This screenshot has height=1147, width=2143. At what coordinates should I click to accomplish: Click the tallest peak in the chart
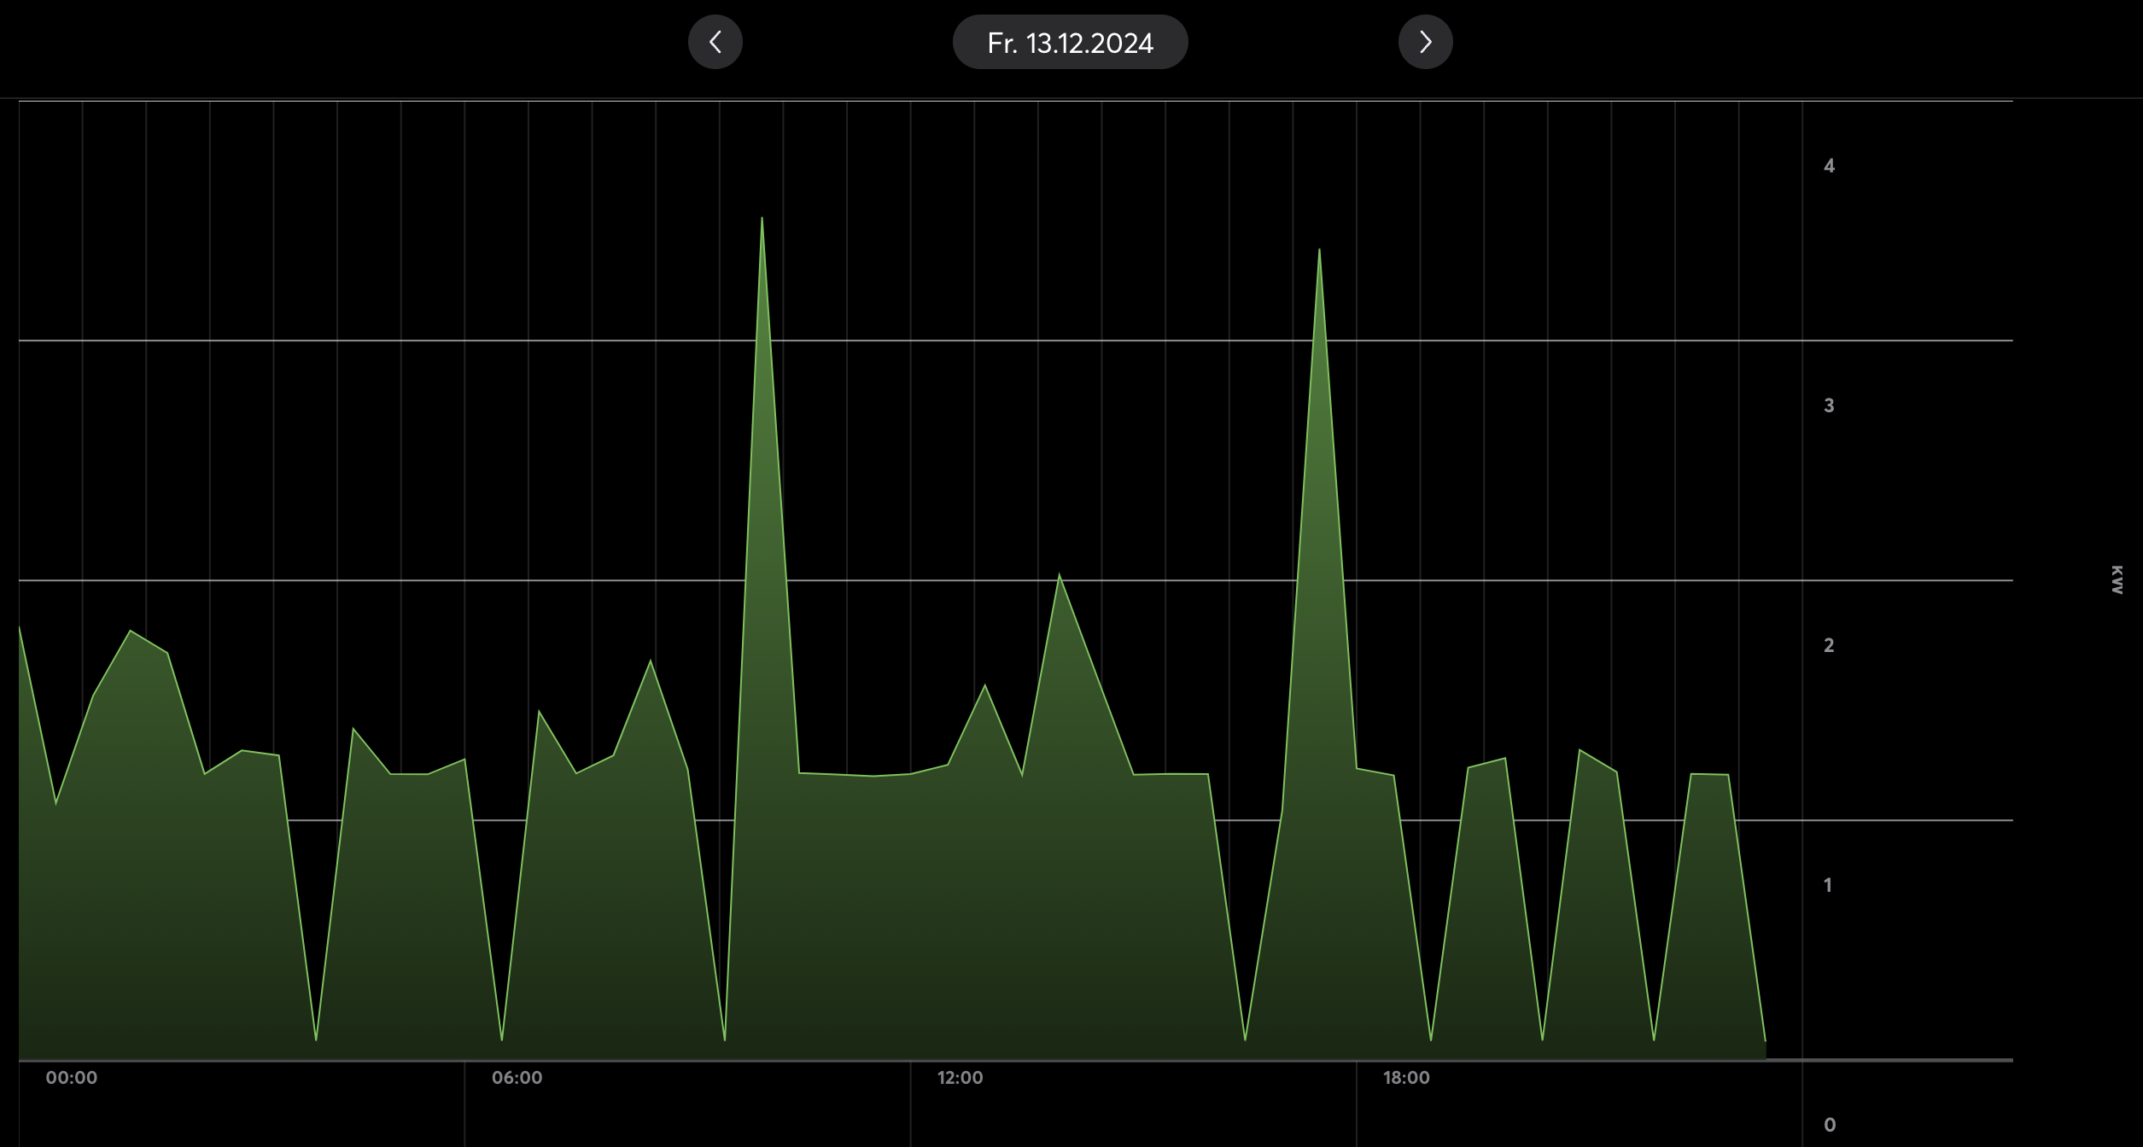tap(762, 219)
